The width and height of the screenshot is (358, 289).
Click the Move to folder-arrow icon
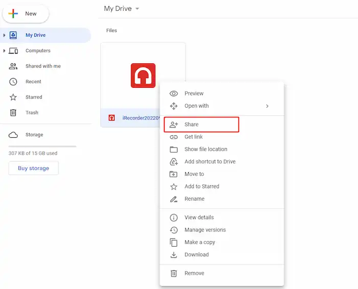coord(173,174)
